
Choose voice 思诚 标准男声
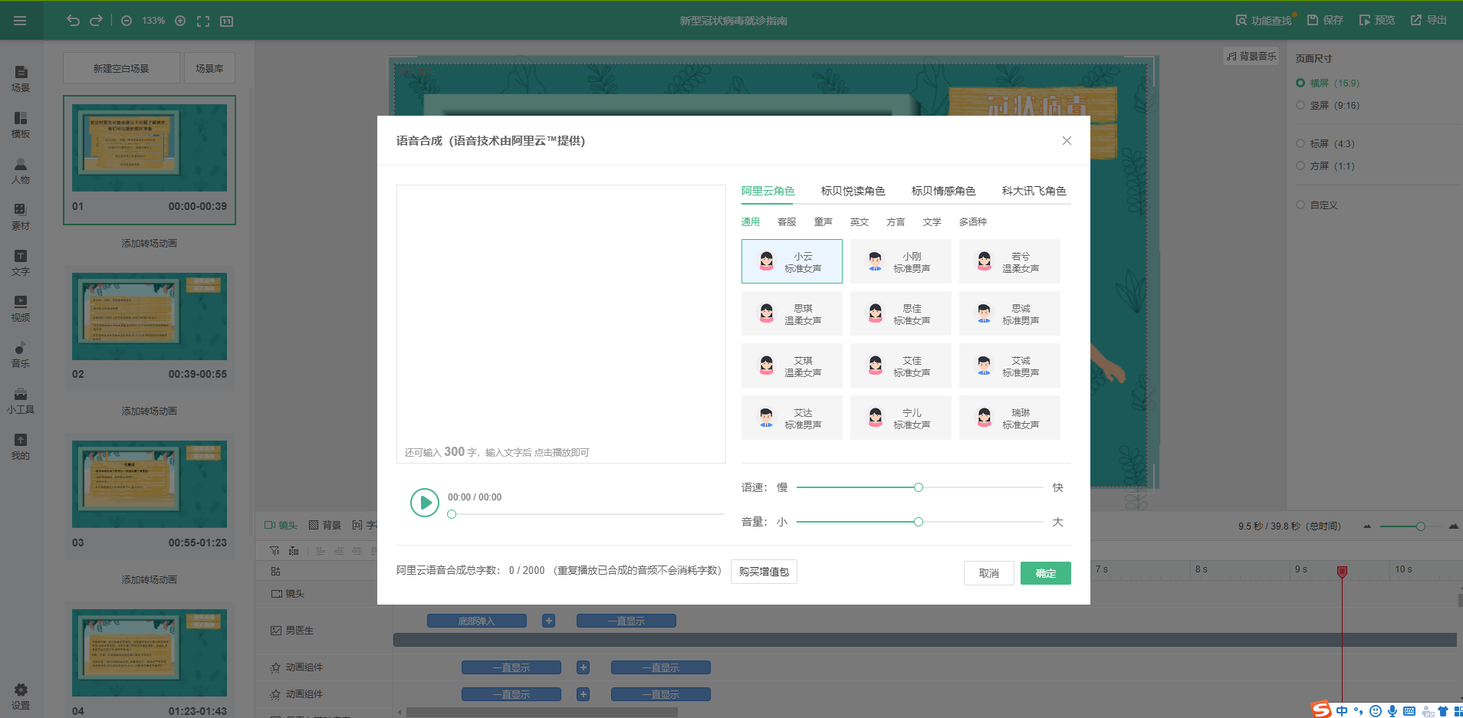(1010, 313)
